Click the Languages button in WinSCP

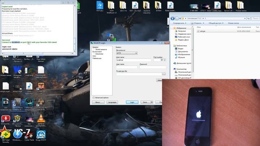[x=112, y=102]
